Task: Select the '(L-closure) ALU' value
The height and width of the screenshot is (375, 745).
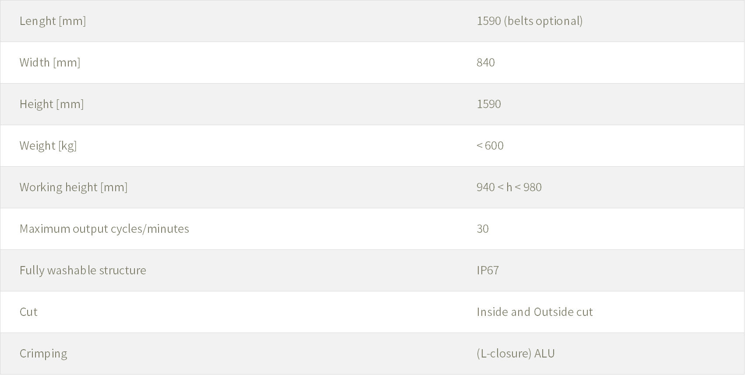Action: (515, 354)
